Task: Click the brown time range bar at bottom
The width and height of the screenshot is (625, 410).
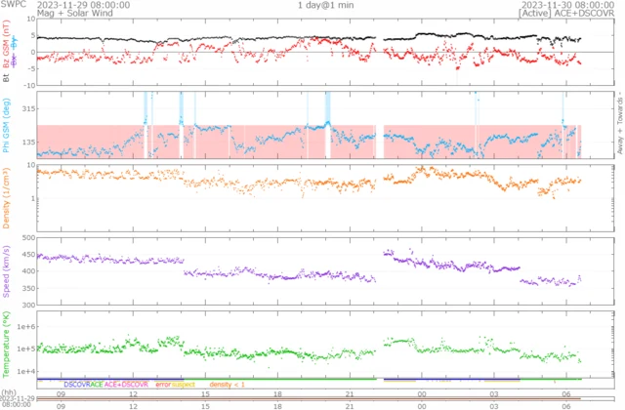Action: pos(309,398)
